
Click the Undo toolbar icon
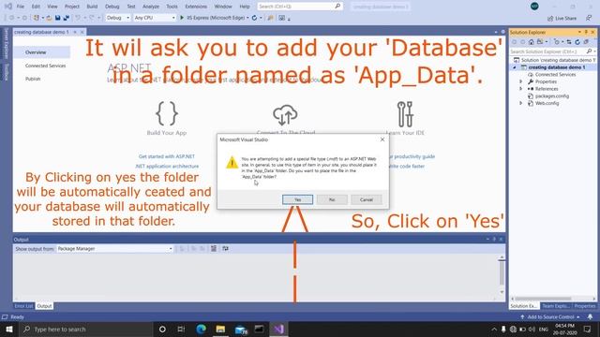[78, 18]
